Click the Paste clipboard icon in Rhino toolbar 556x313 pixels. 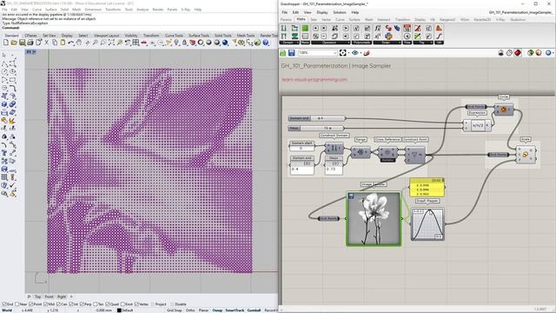(63, 43)
